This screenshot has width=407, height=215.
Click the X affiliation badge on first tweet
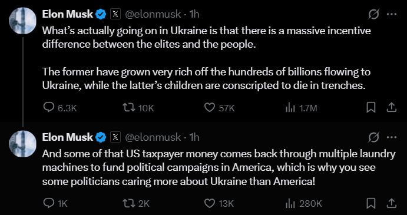(115, 14)
